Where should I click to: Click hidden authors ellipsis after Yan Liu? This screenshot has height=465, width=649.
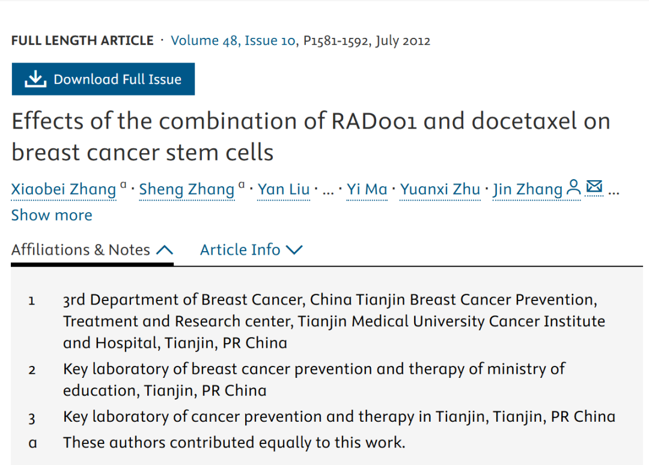328,192
